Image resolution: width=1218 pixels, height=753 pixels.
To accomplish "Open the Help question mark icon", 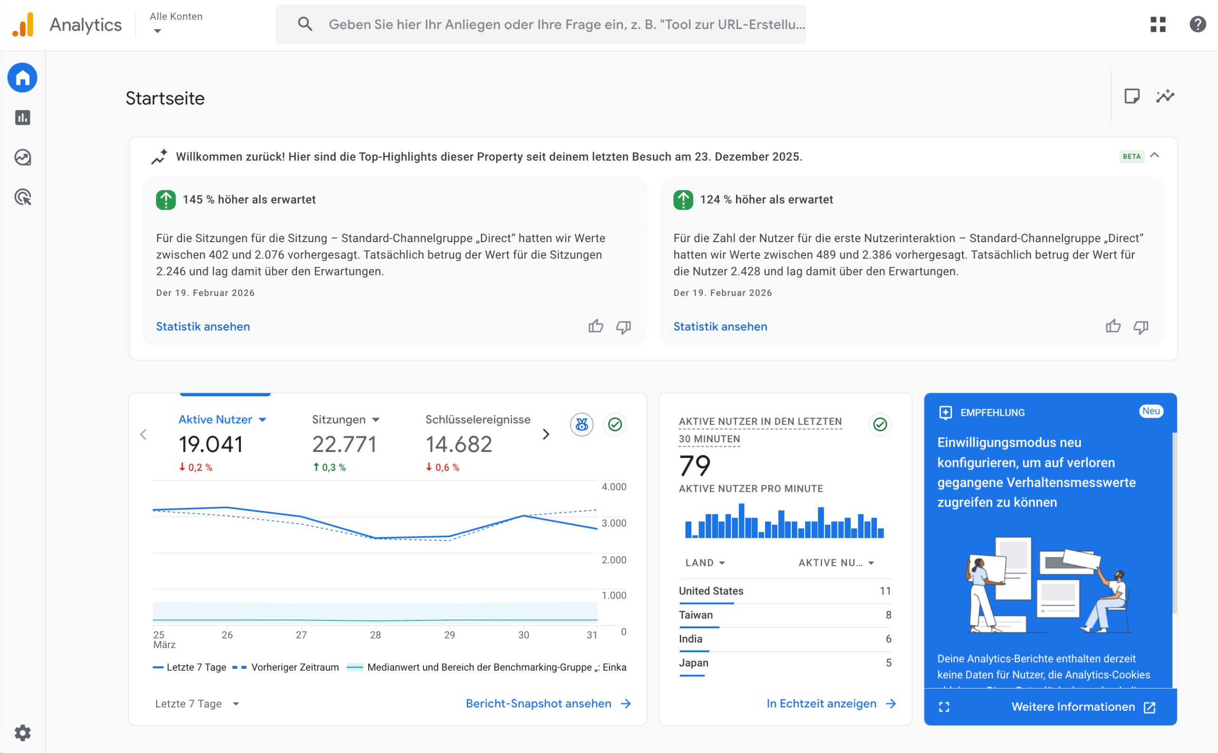I will click(1197, 24).
